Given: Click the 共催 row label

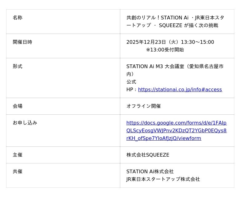Looking at the screenshot, I should coord(18,172).
